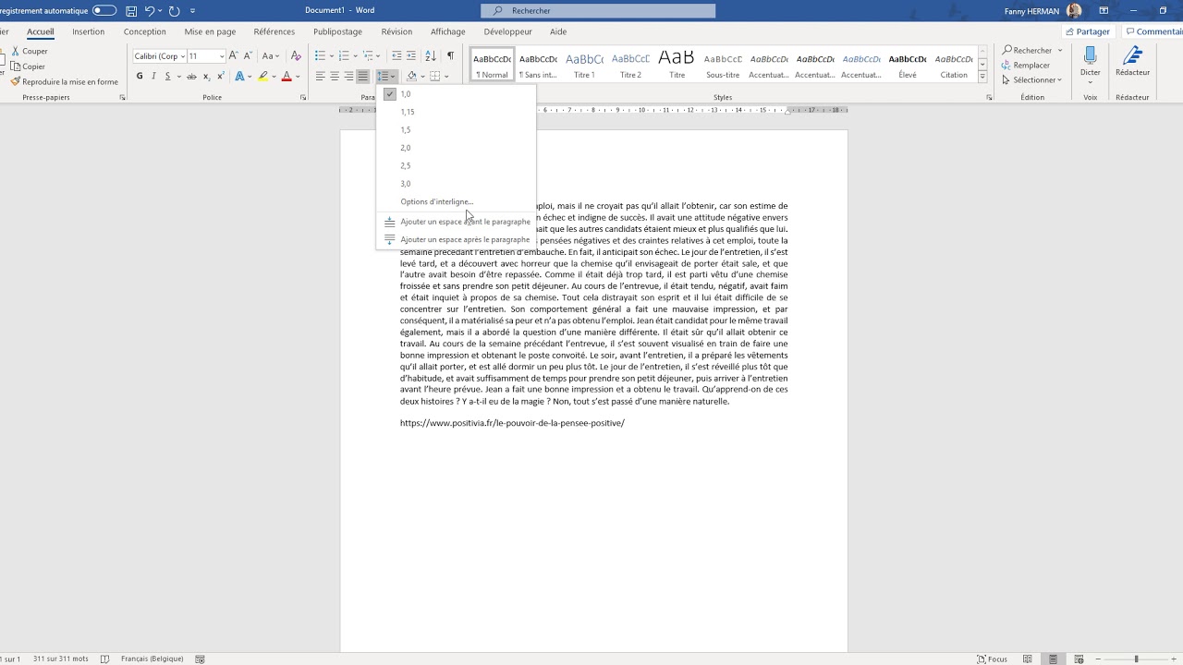Screen dimensions: 1183x665
Task: Click Reproduire la mise en forme
Action: (x=65, y=82)
